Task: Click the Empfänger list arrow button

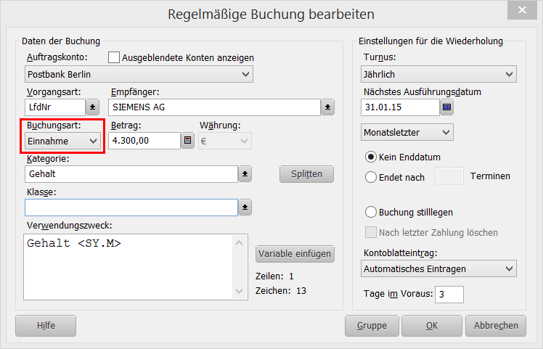Action: [x=328, y=107]
